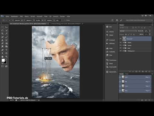Open the Deckkraft opacity slider arrow
Screen dimensions: 154x116
point(150,31)
